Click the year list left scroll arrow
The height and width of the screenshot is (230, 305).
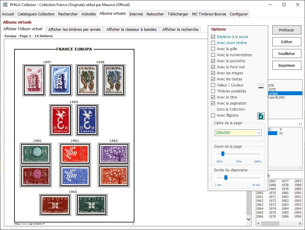258,224
